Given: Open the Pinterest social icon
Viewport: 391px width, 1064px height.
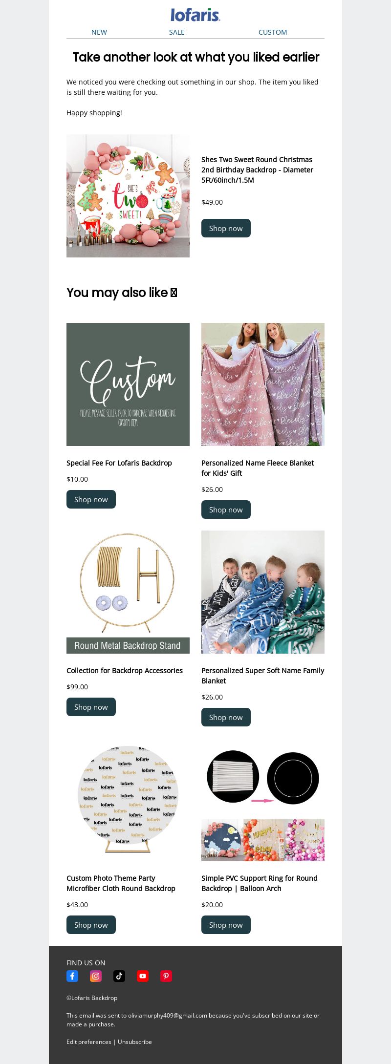Looking at the screenshot, I should [166, 976].
